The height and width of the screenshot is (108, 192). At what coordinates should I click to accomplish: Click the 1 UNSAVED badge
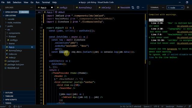point(24,12)
